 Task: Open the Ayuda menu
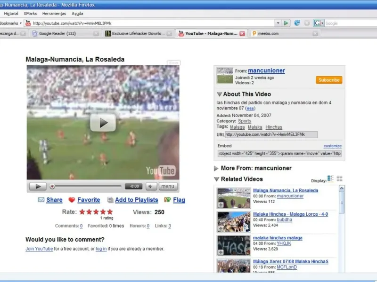pyautogui.click(x=77, y=14)
